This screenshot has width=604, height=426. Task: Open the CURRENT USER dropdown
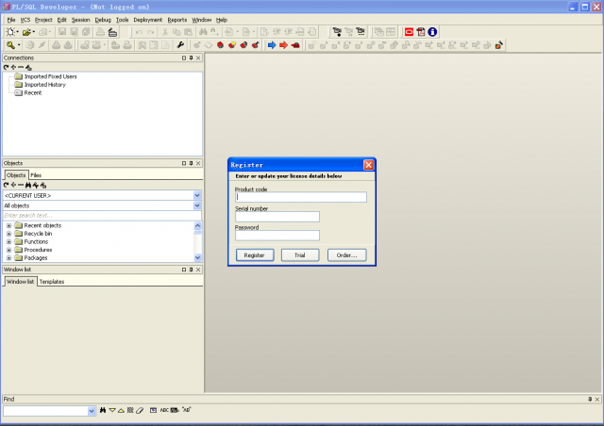coord(197,195)
